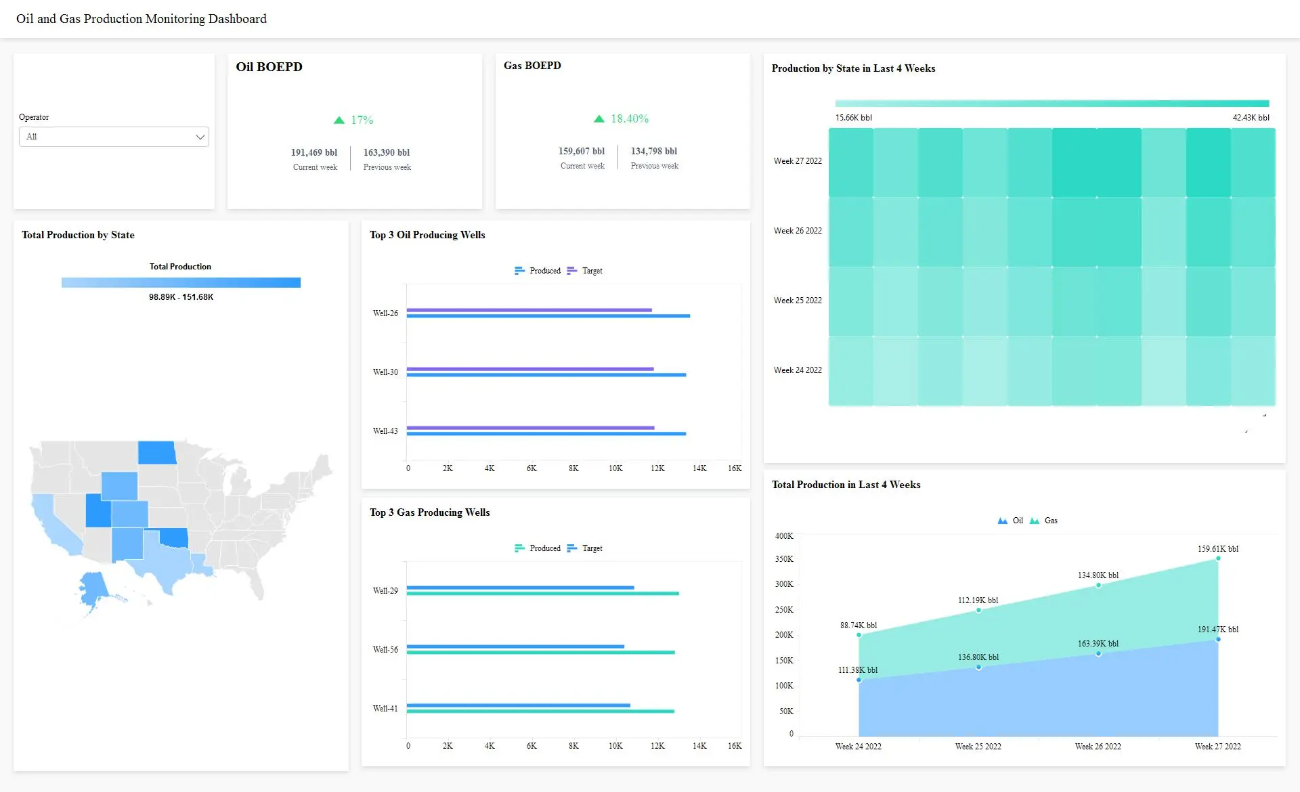Viewport: 1300px width, 792px height.
Task: Click the green increase arrow on Gas BOEPD card
Action: [599, 118]
